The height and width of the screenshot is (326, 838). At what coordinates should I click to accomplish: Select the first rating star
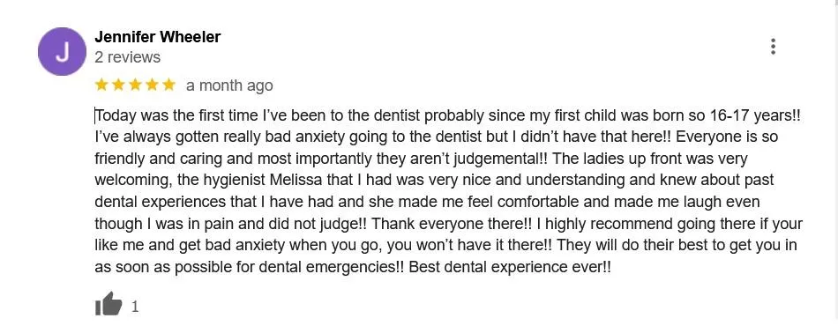click(101, 85)
